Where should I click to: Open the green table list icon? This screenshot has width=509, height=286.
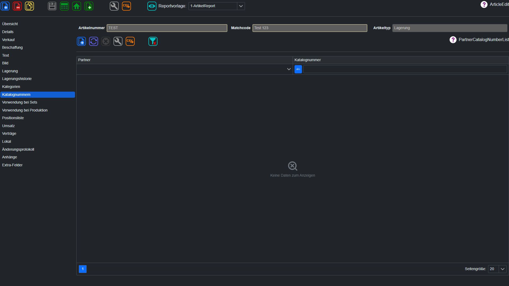tap(64, 6)
